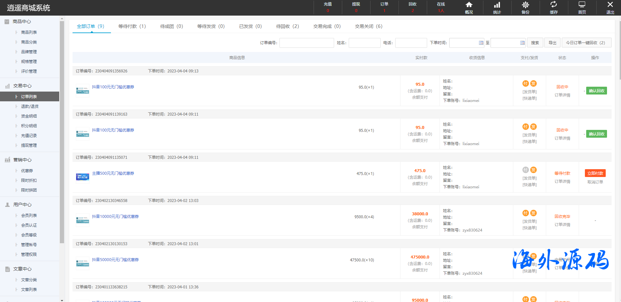Click calendar icon in end date field
The height and width of the screenshot is (302, 621).
click(522, 43)
